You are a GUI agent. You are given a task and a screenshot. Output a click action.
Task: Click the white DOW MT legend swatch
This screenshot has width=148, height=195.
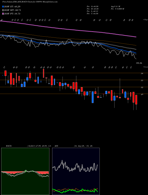click(3, 10)
